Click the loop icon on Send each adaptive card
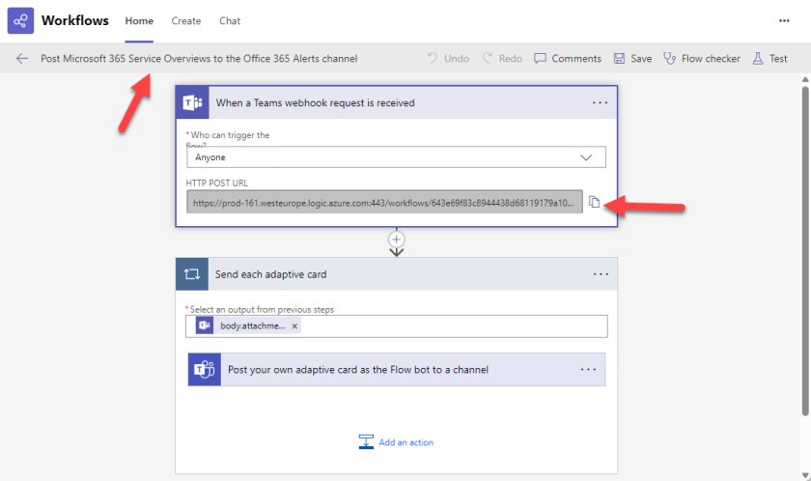Viewport: 811px width, 481px height. [x=192, y=274]
